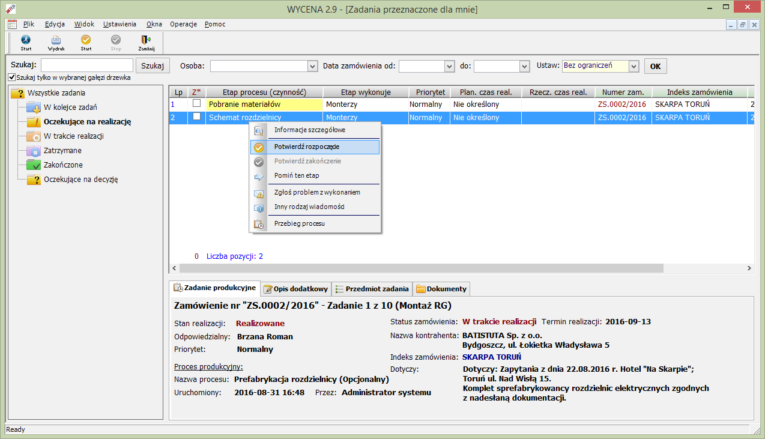Switch to the Przedmiot zadania tab
This screenshot has height=439, width=765.
(x=372, y=289)
